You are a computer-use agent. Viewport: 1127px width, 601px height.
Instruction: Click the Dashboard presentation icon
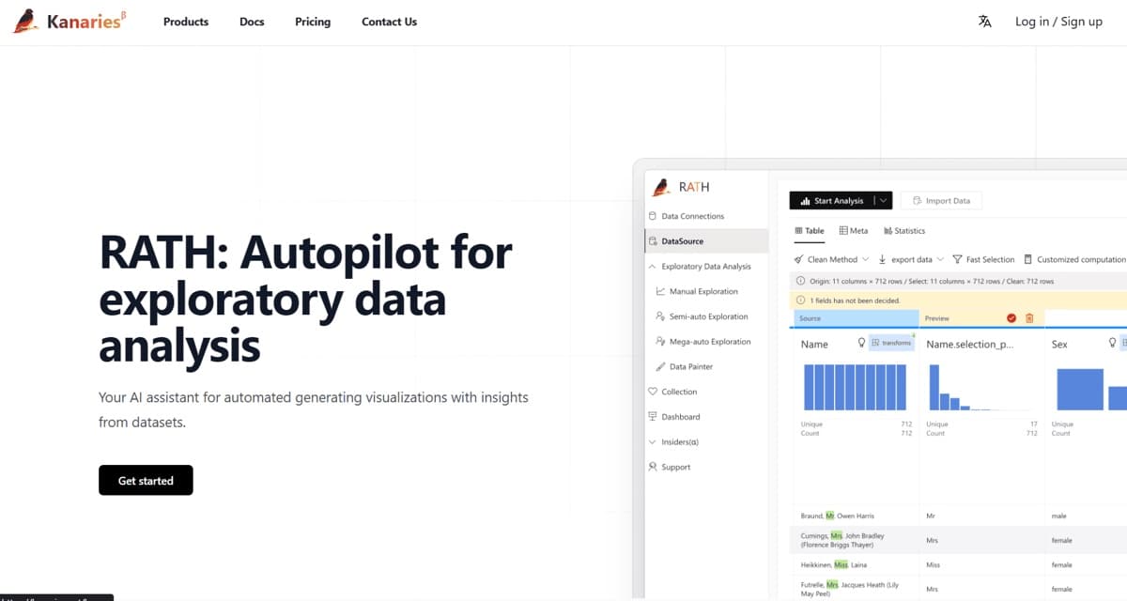pyautogui.click(x=653, y=417)
